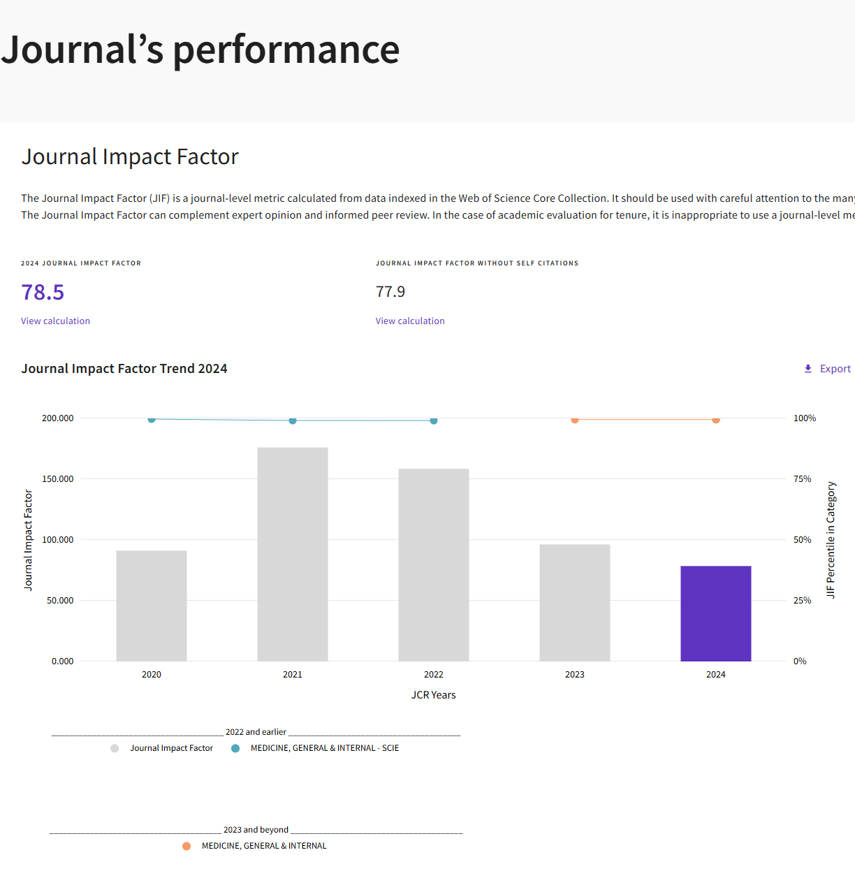Click the 2022 gray bar
855x871 pixels.
(434, 564)
